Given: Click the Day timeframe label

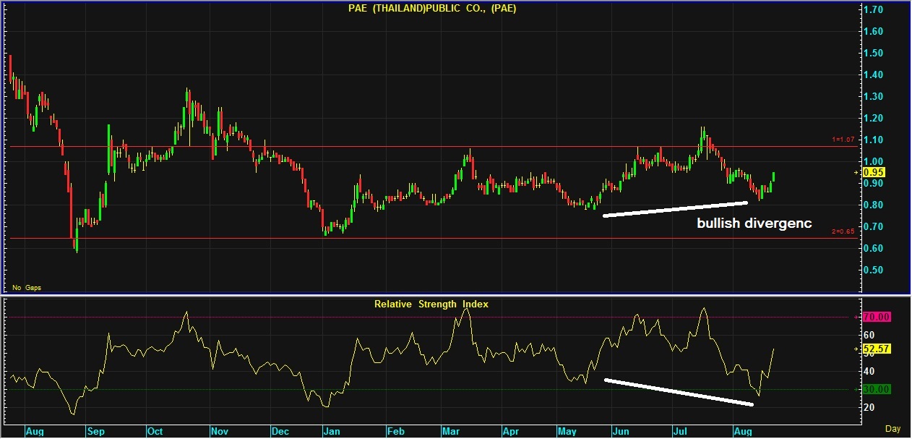Looking at the screenshot, I should (892, 429).
